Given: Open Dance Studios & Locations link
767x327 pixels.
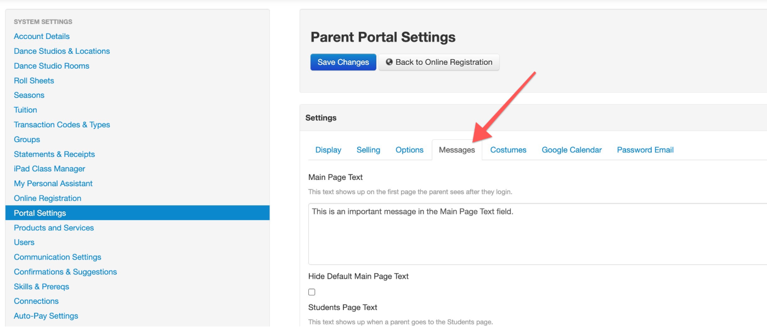Looking at the screenshot, I should click(62, 51).
